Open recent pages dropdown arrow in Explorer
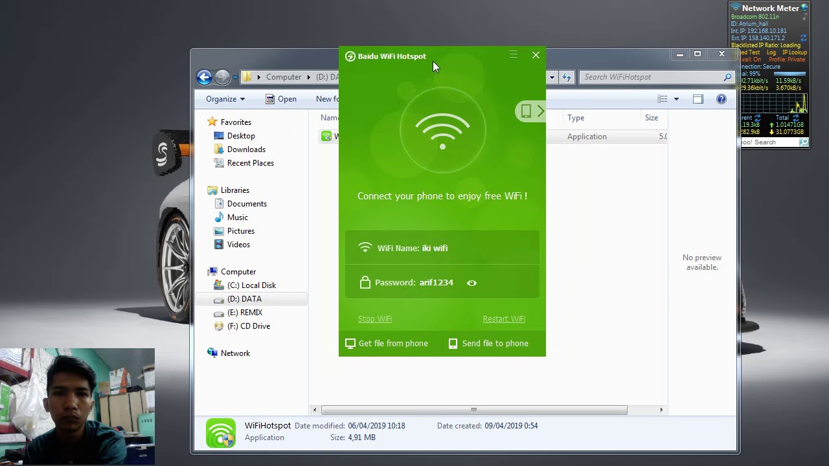The height and width of the screenshot is (466, 829). pyautogui.click(x=234, y=77)
